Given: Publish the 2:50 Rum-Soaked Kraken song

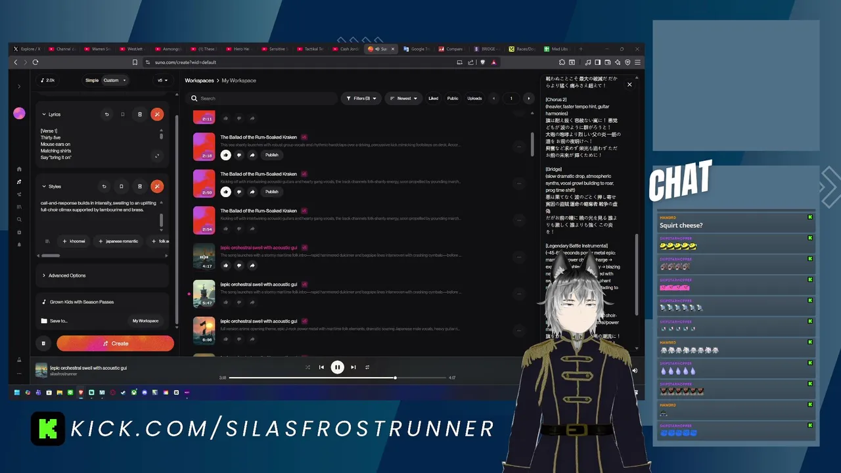Looking at the screenshot, I should click(271, 192).
